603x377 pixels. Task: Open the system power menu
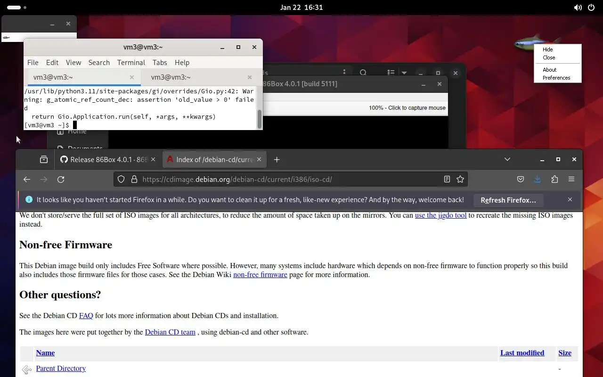592,8
